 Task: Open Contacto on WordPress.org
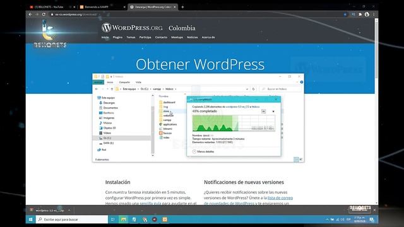click(x=161, y=37)
